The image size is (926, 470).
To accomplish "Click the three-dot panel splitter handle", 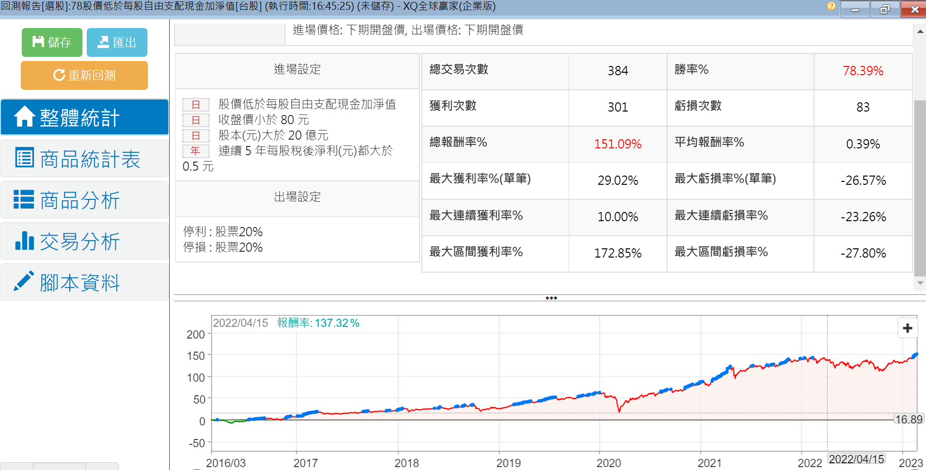I will click(551, 298).
